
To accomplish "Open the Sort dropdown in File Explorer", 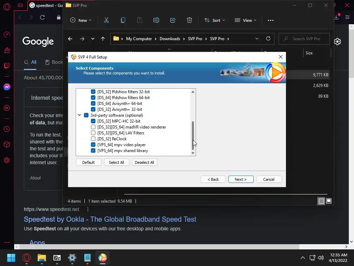I will [x=214, y=20].
